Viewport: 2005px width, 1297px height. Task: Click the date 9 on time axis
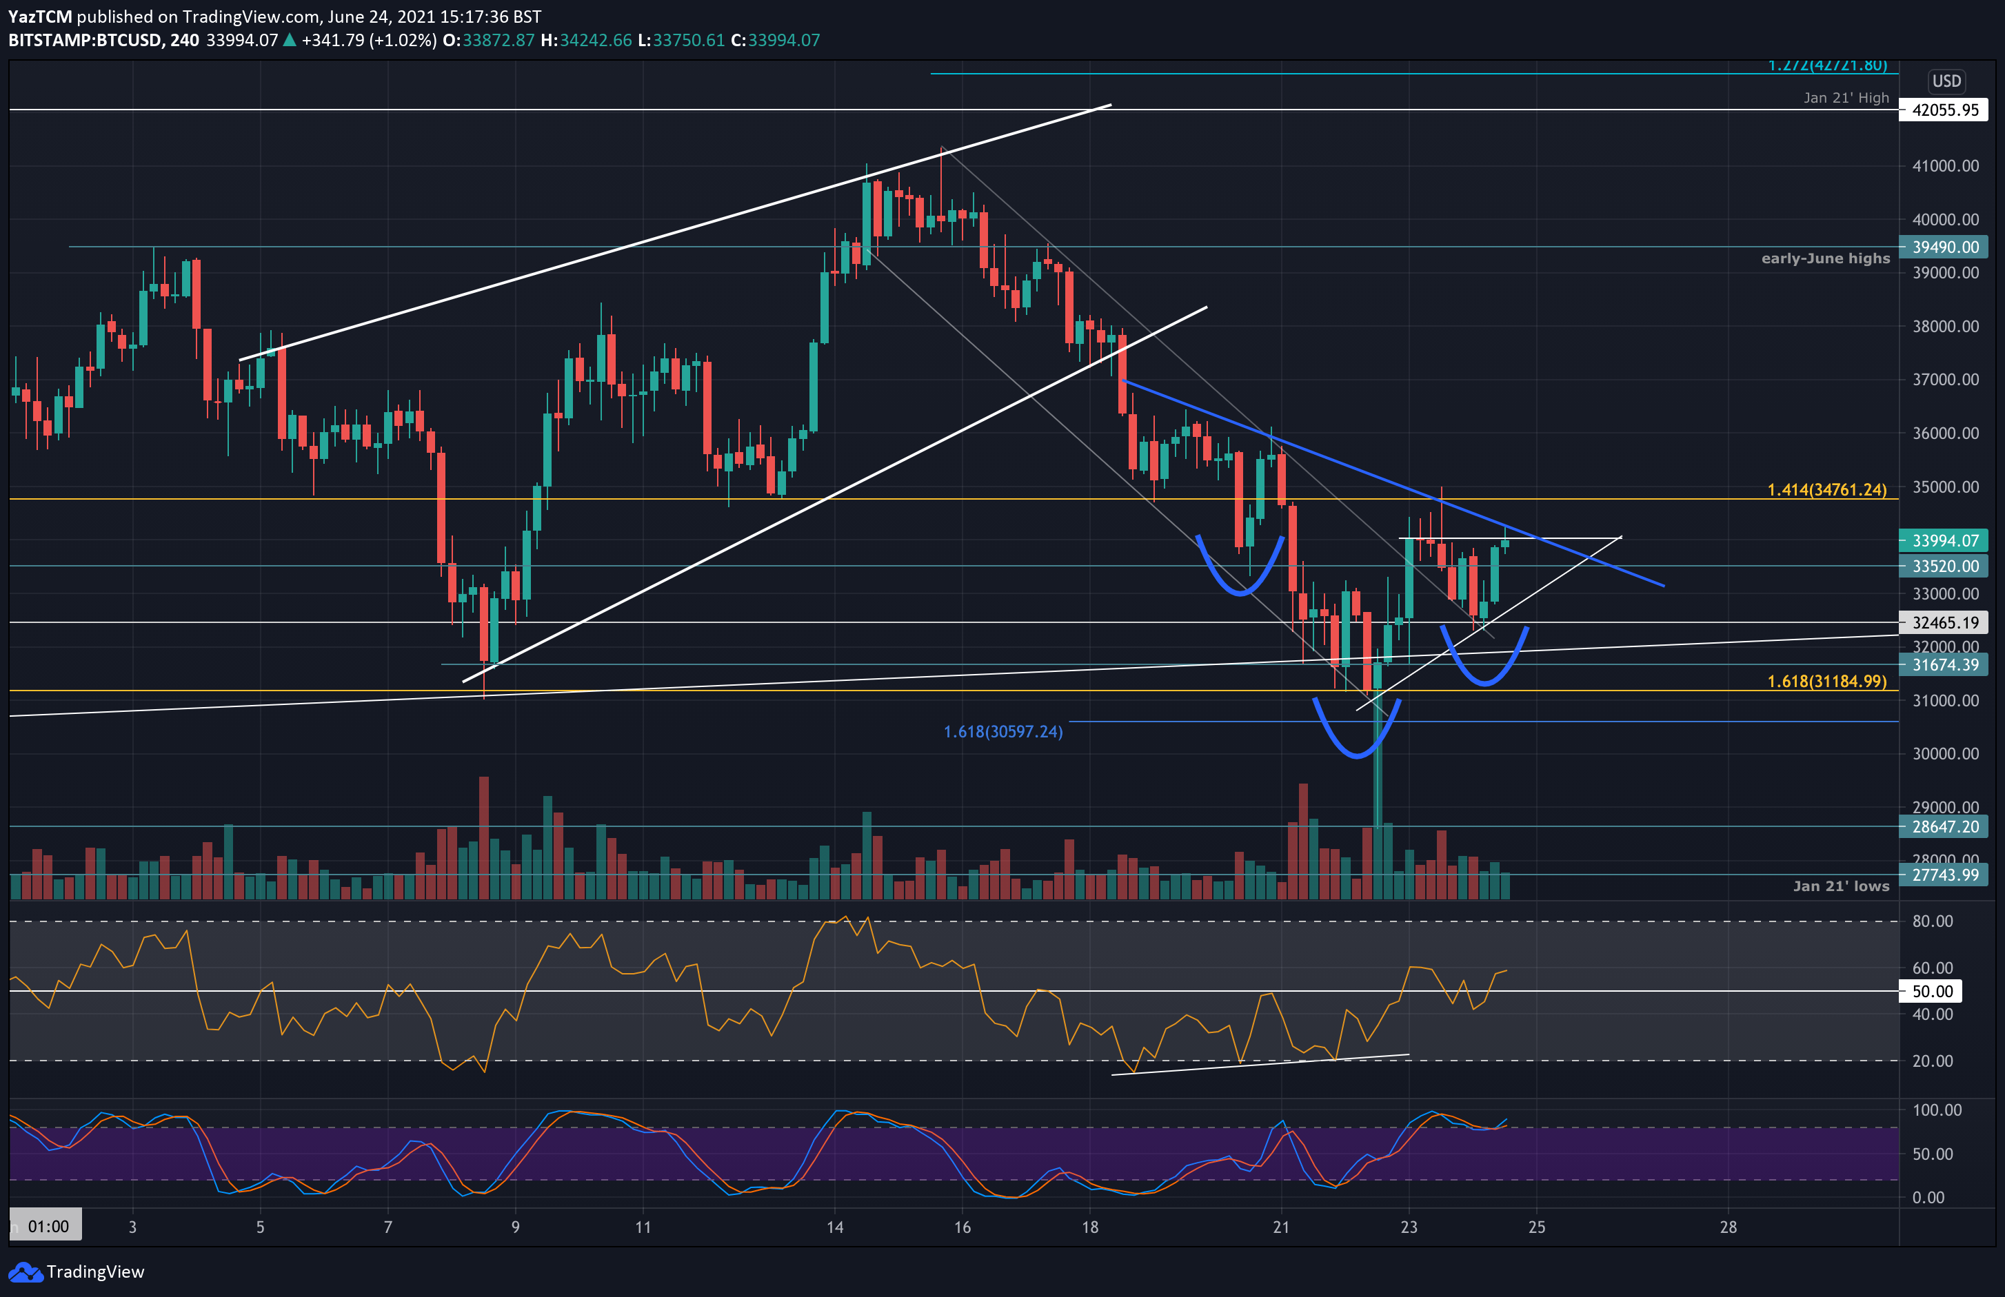[x=516, y=1227]
